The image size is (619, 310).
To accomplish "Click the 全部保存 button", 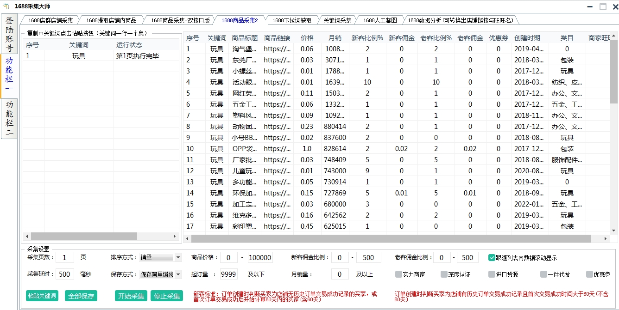I will point(82,296).
